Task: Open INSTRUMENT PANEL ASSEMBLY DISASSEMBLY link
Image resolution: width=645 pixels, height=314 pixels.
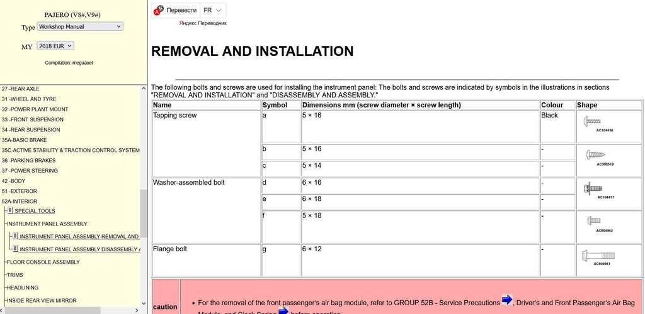Action: pos(80,249)
